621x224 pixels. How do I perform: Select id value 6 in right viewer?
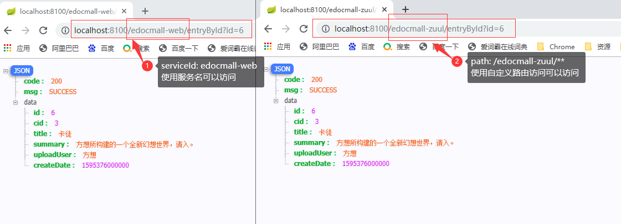pyautogui.click(x=314, y=111)
